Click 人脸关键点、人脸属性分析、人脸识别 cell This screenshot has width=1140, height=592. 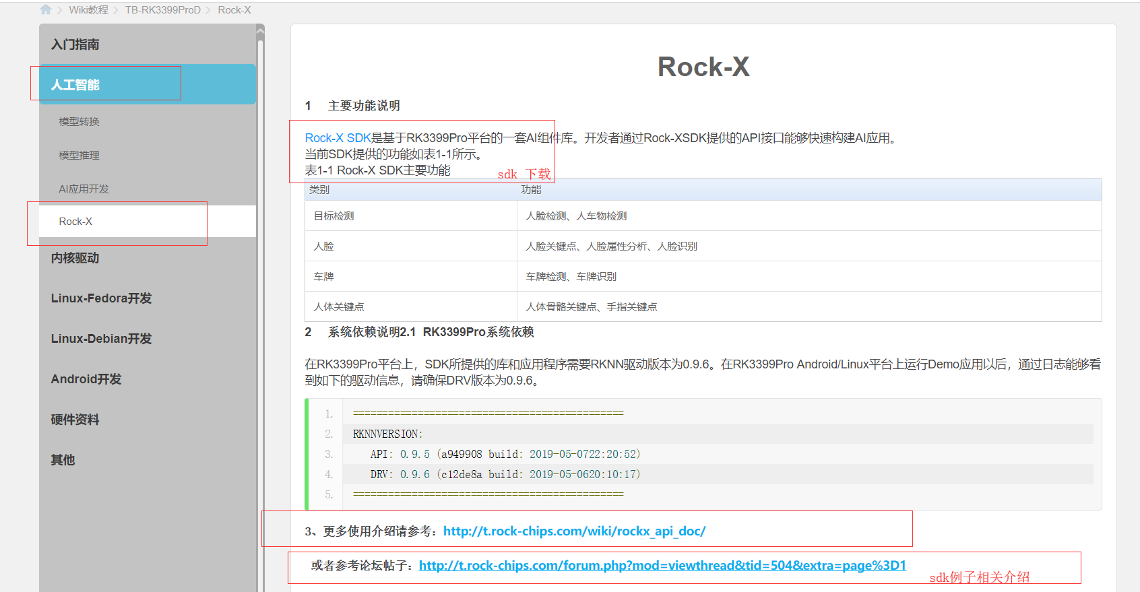pyautogui.click(x=809, y=246)
